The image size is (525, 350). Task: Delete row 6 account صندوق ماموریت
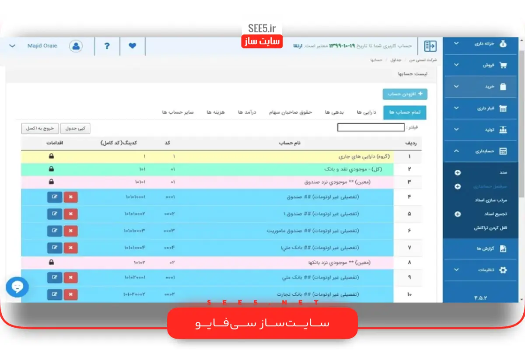coord(70,231)
